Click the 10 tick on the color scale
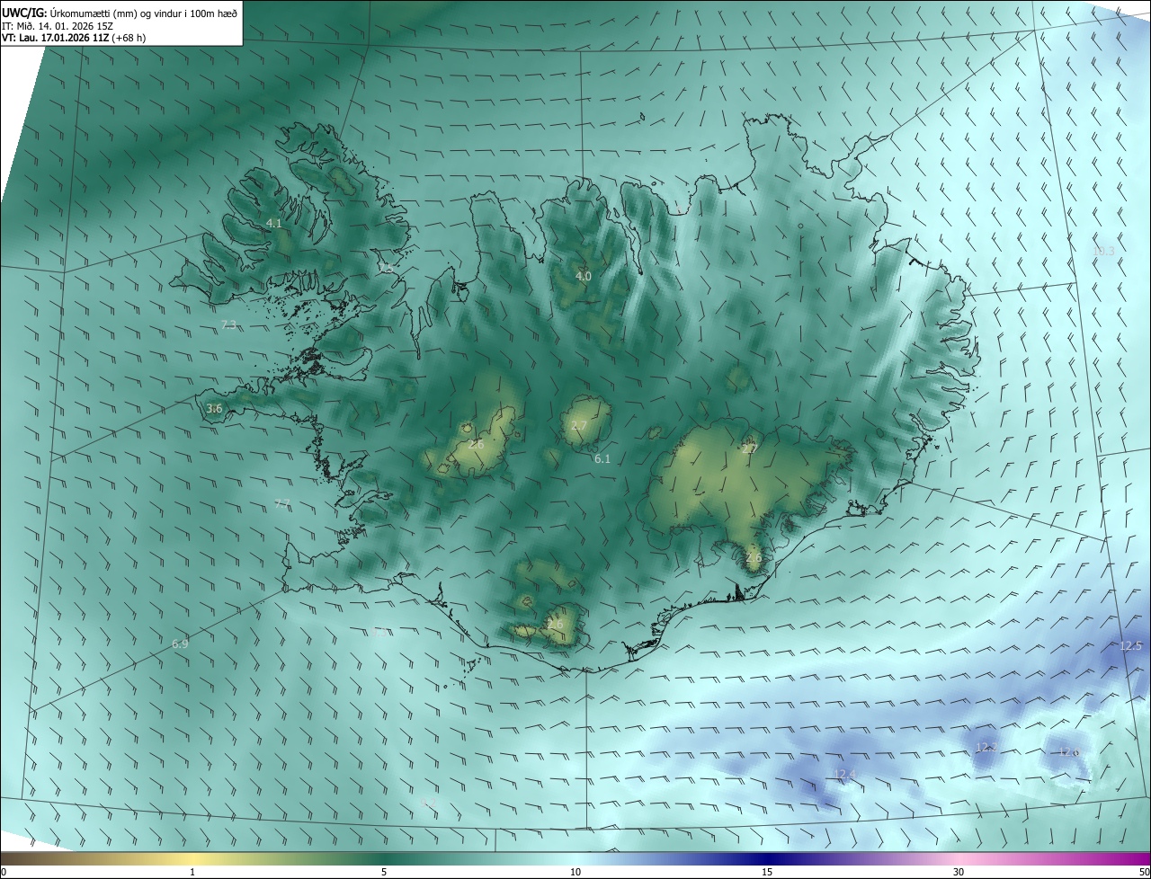Viewport: 1151px width, 879px height. [575, 873]
